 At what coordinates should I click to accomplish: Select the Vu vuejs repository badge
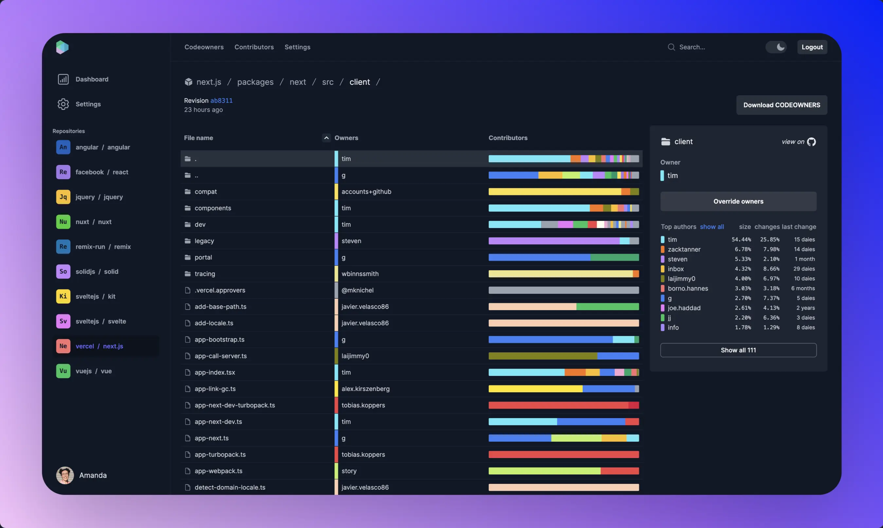click(x=63, y=371)
